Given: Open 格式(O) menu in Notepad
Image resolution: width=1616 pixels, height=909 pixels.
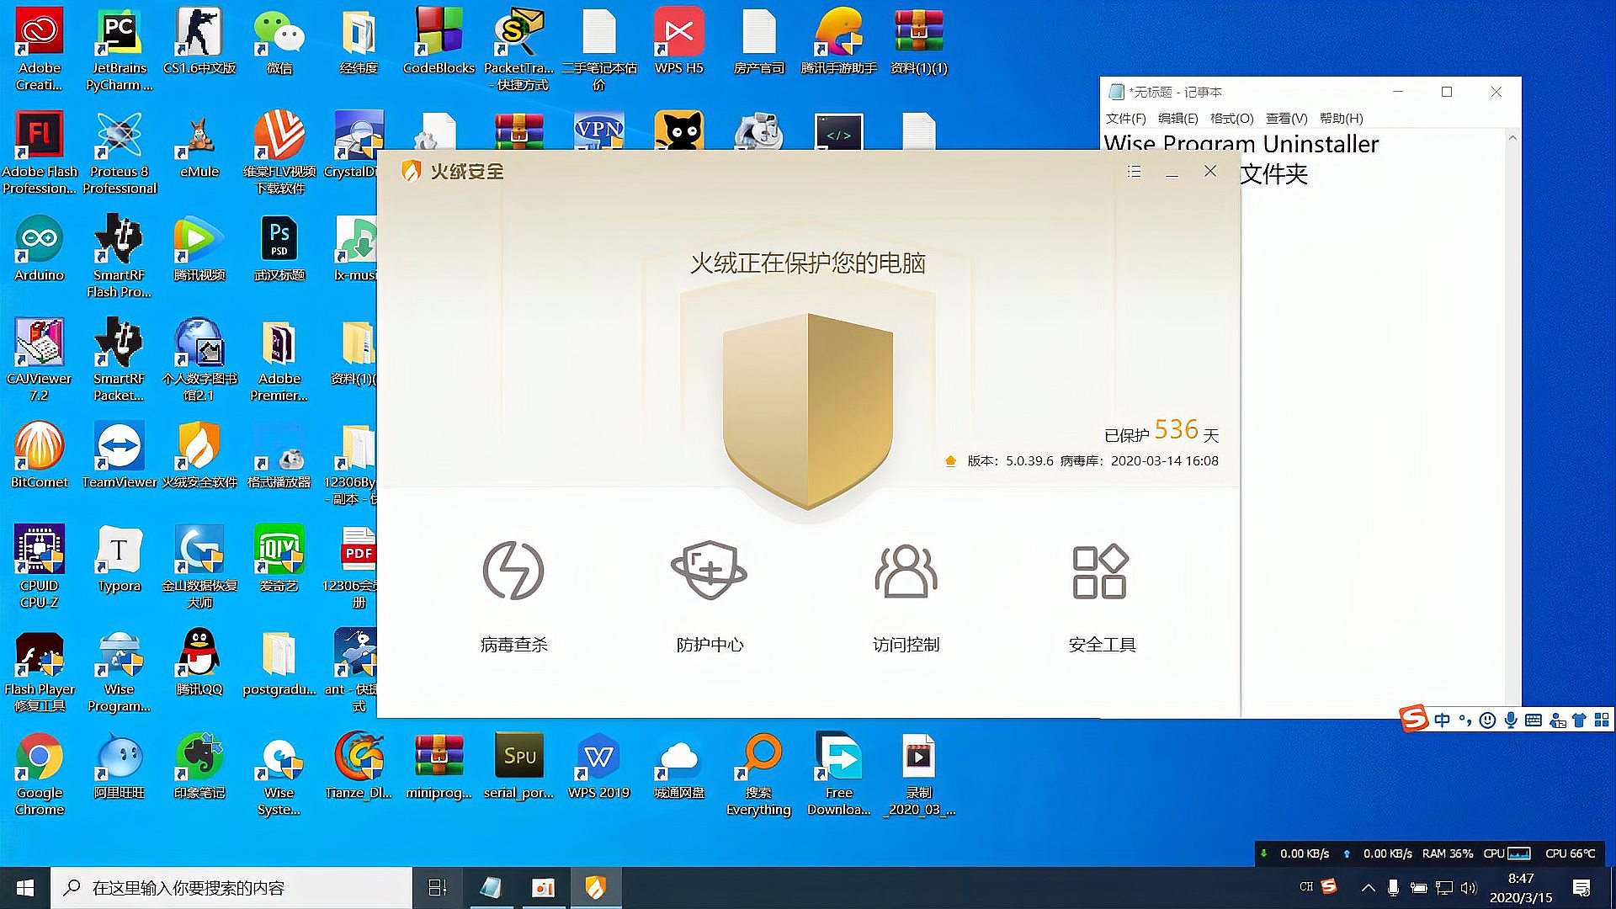Looking at the screenshot, I should (1231, 119).
